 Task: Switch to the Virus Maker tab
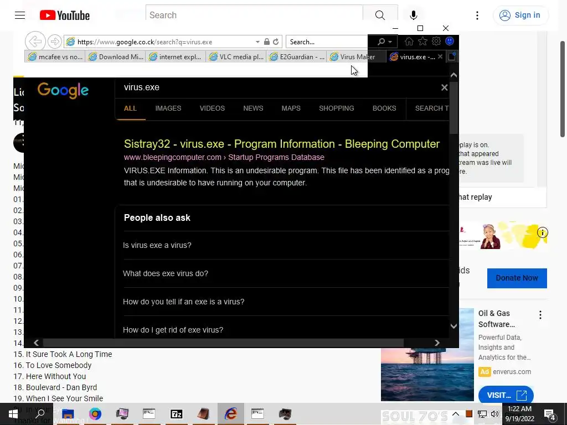point(356,57)
